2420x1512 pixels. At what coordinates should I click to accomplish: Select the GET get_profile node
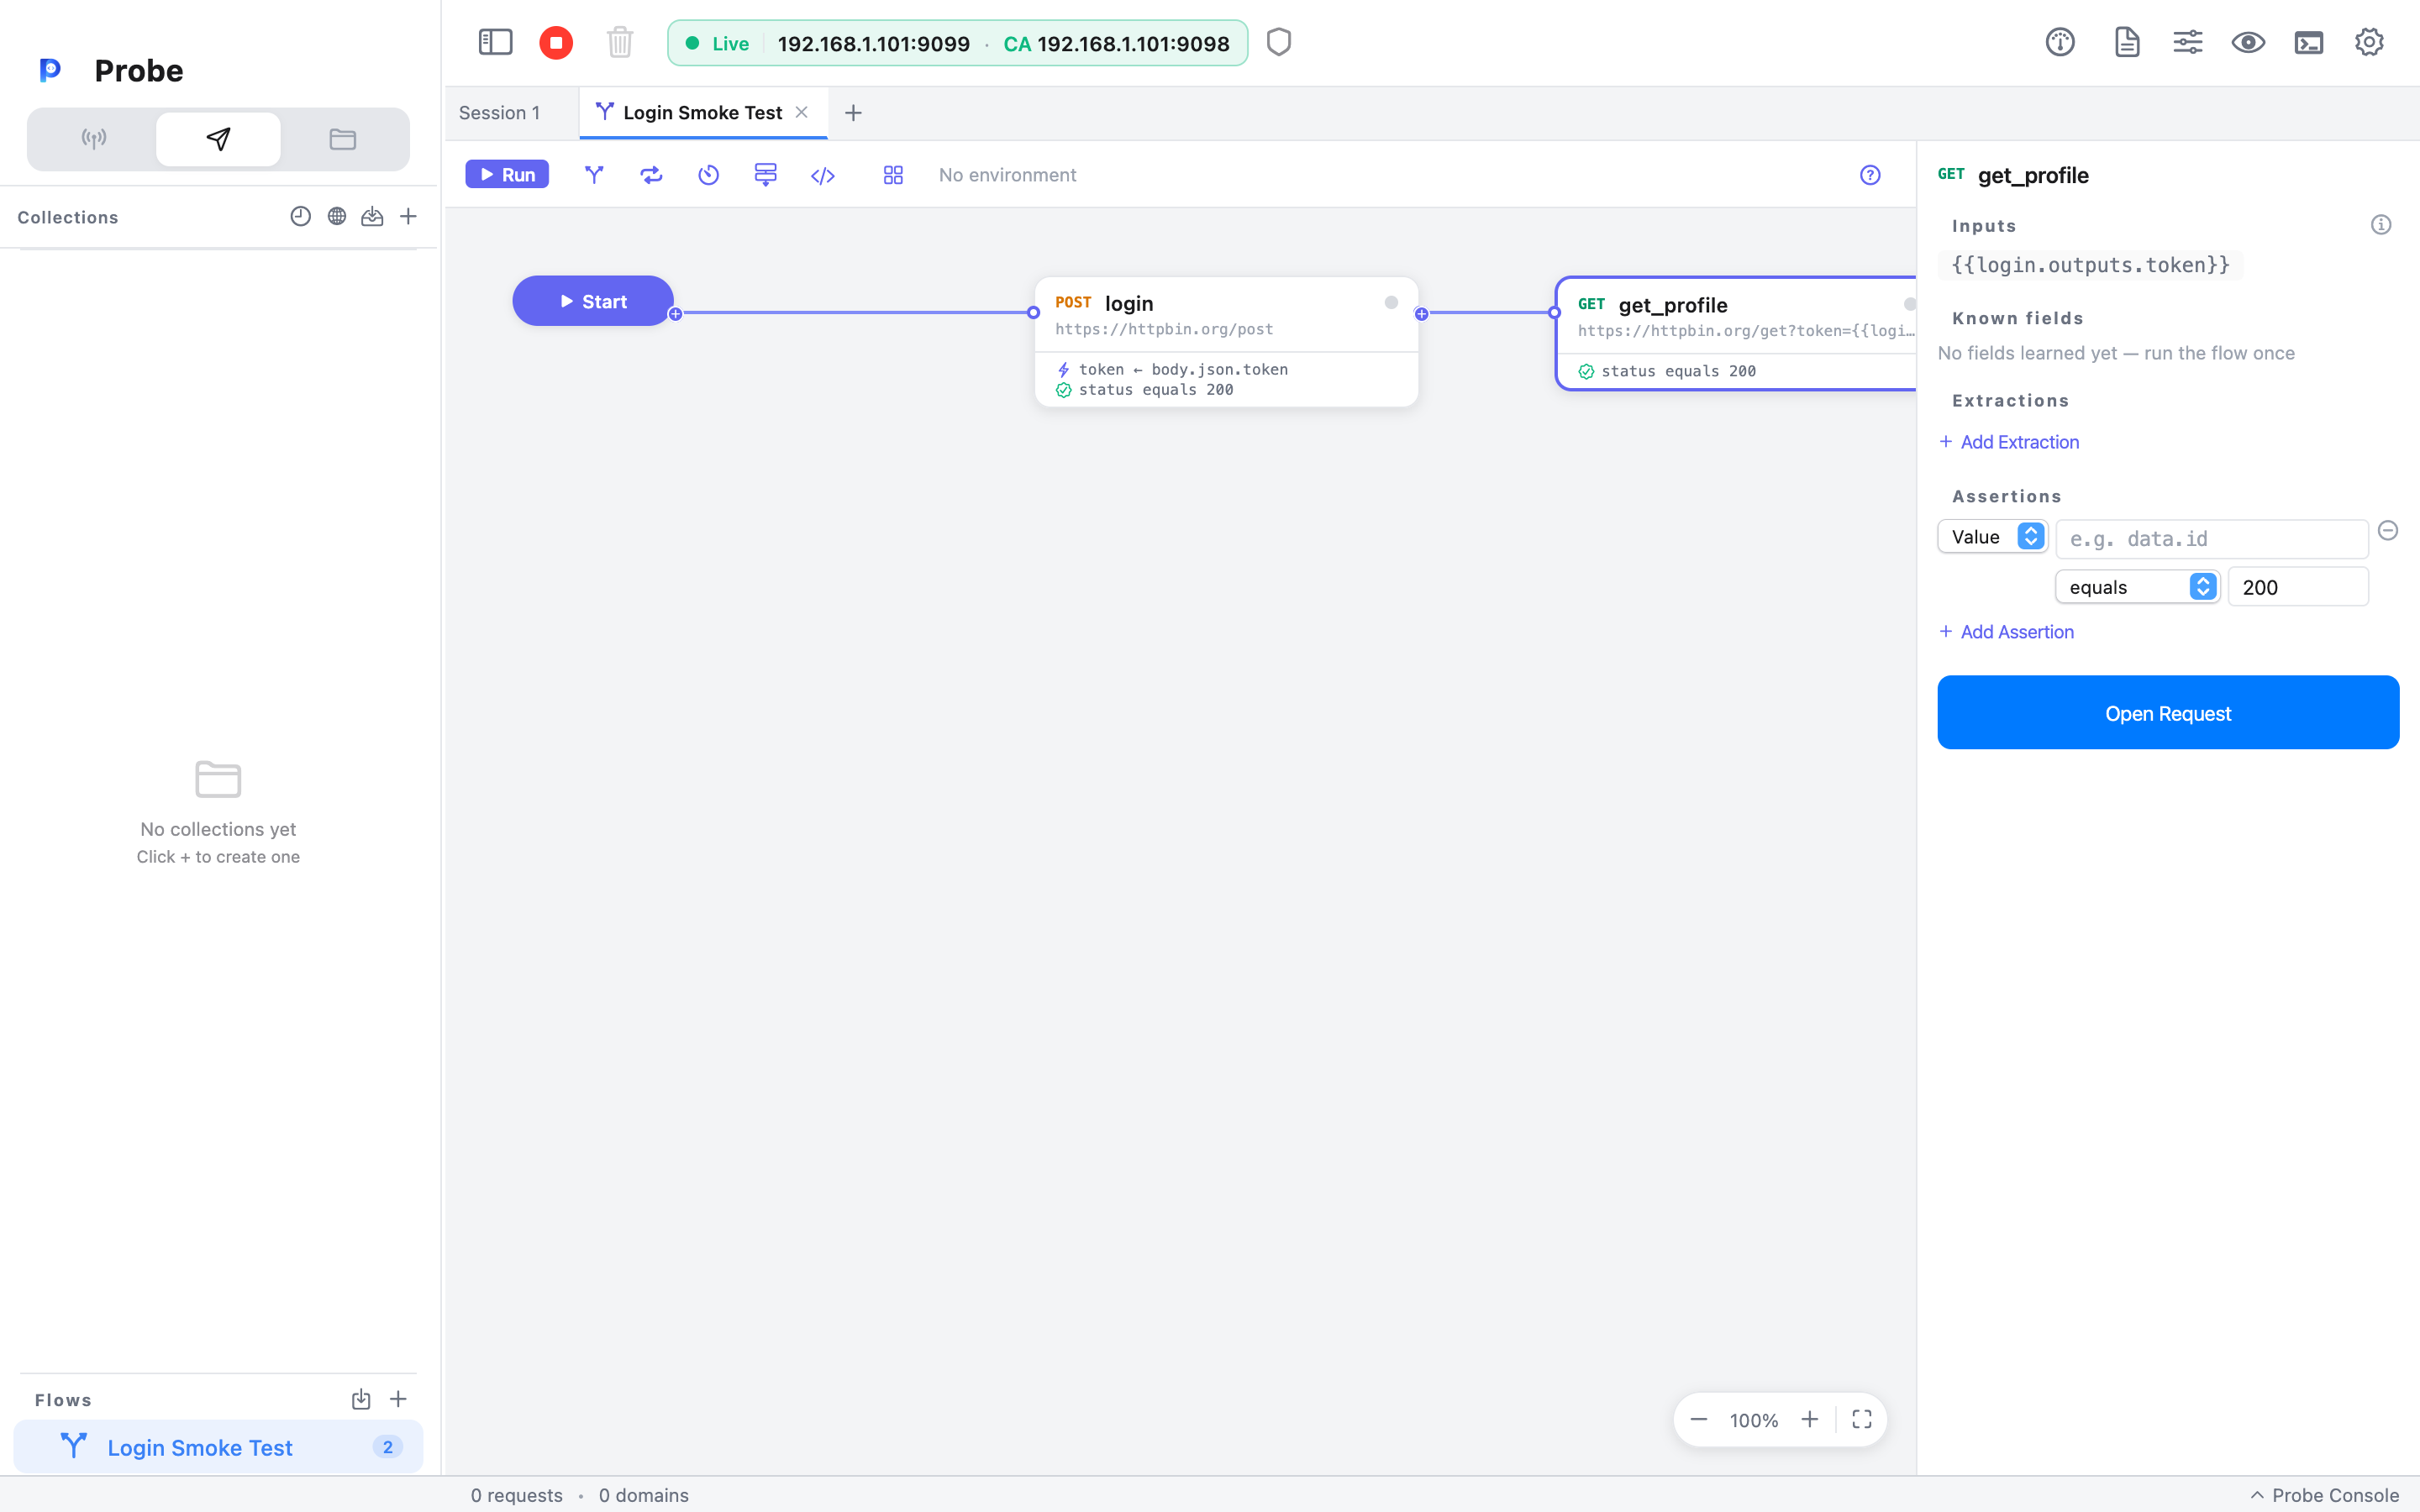[1736, 334]
